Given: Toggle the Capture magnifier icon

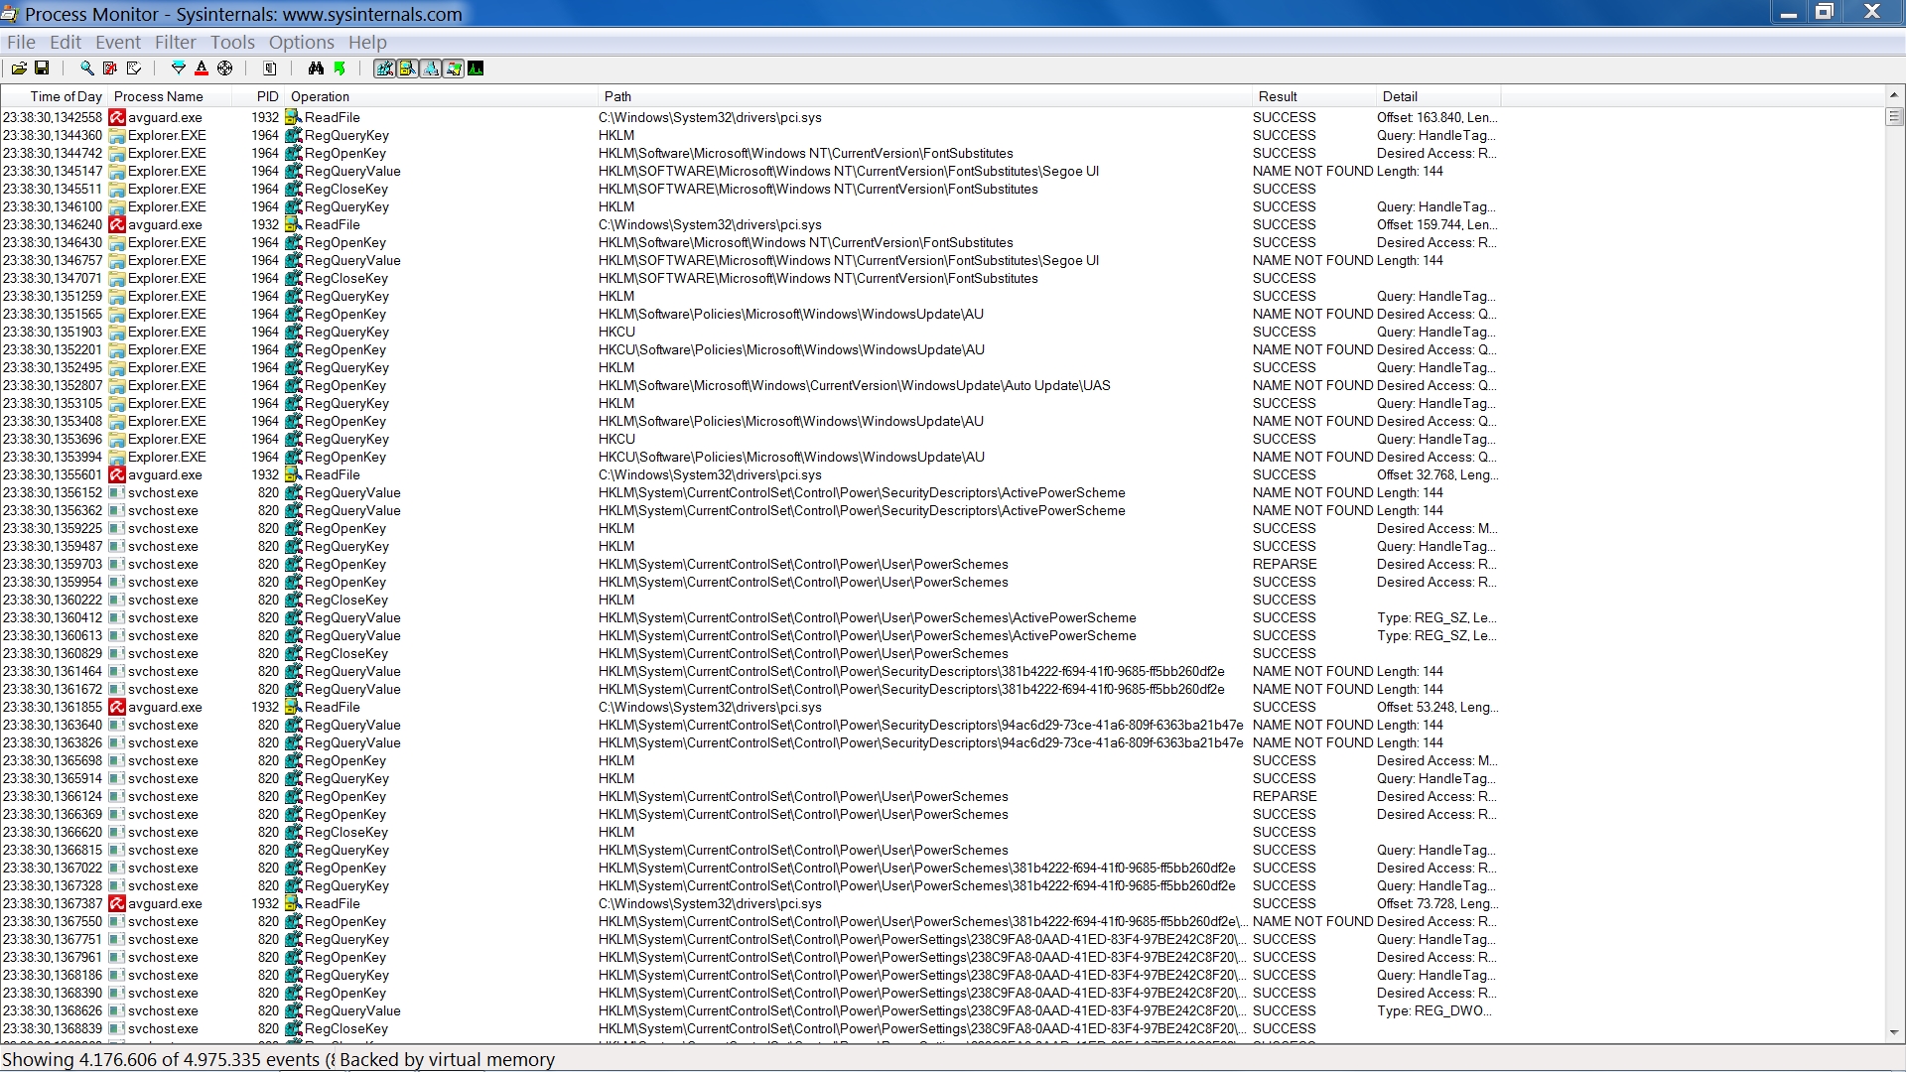Looking at the screenshot, I should tap(87, 68).
